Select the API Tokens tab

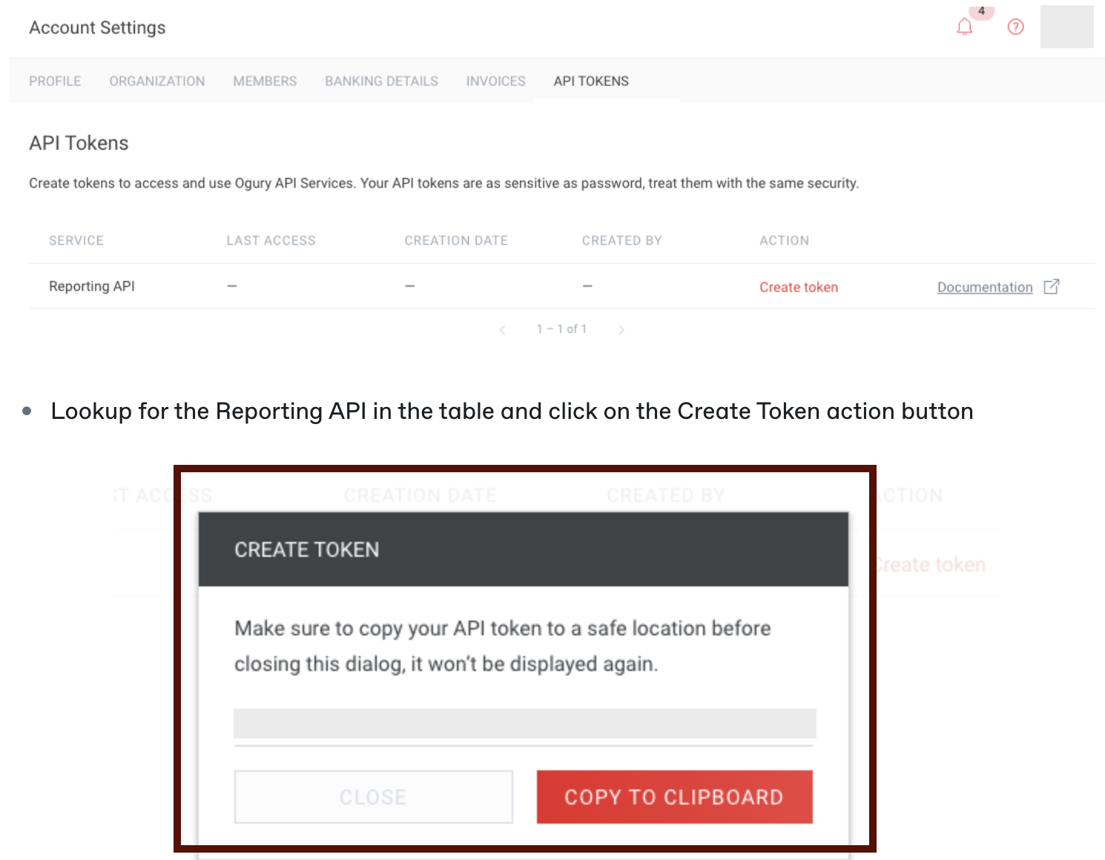(x=591, y=82)
